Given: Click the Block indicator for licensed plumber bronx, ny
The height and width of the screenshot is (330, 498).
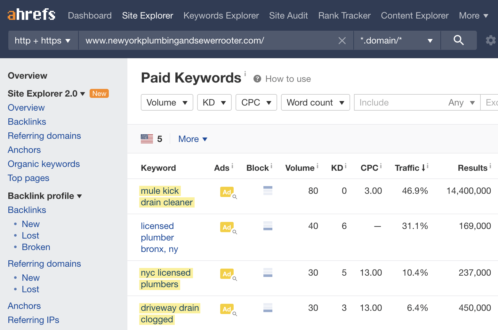Looking at the screenshot, I should 268,226.
